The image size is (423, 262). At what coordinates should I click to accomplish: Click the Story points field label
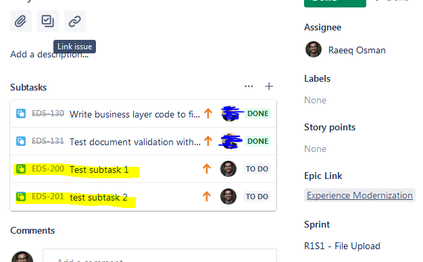330,127
